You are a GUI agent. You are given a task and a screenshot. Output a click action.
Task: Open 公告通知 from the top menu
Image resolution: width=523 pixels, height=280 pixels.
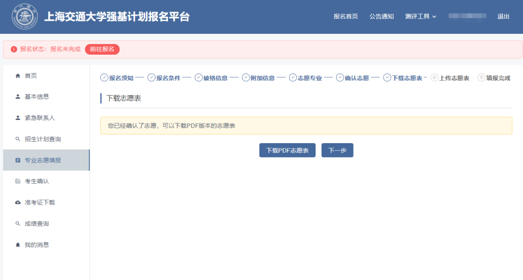tap(382, 16)
